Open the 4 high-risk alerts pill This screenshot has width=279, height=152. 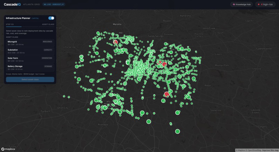265,4
